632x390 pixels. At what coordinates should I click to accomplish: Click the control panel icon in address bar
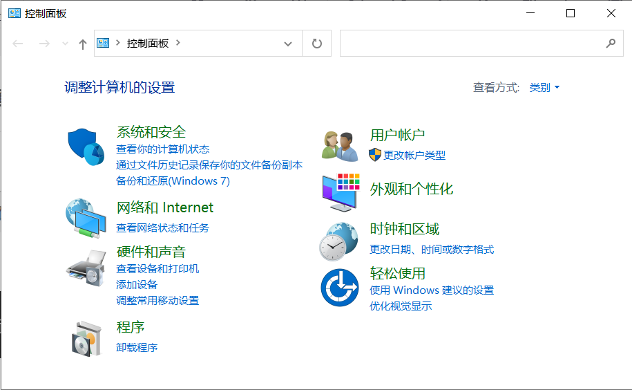point(103,43)
